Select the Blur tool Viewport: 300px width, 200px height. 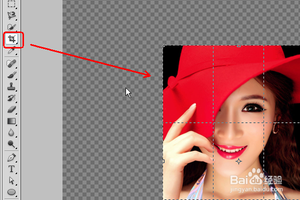point(11,132)
